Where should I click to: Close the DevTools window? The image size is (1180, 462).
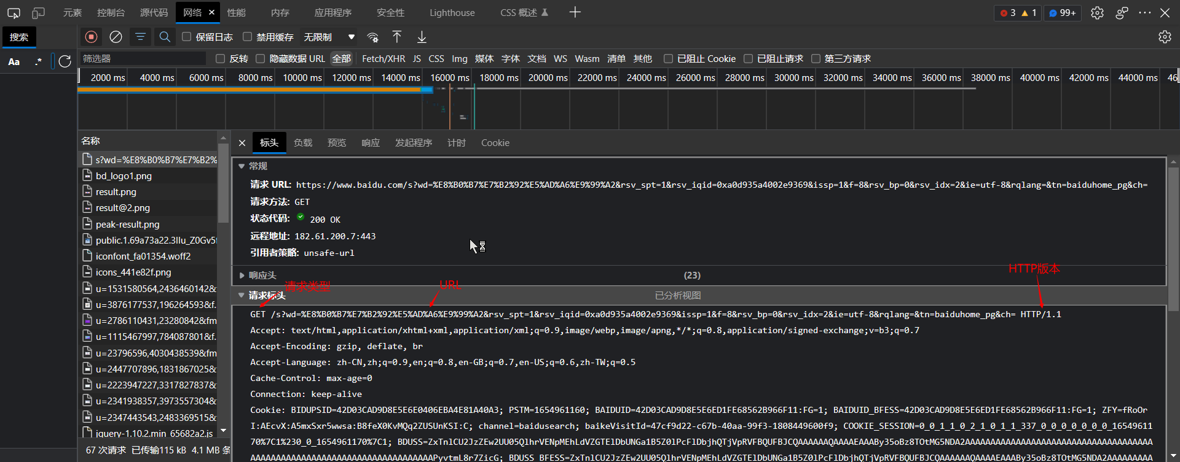tap(1165, 13)
